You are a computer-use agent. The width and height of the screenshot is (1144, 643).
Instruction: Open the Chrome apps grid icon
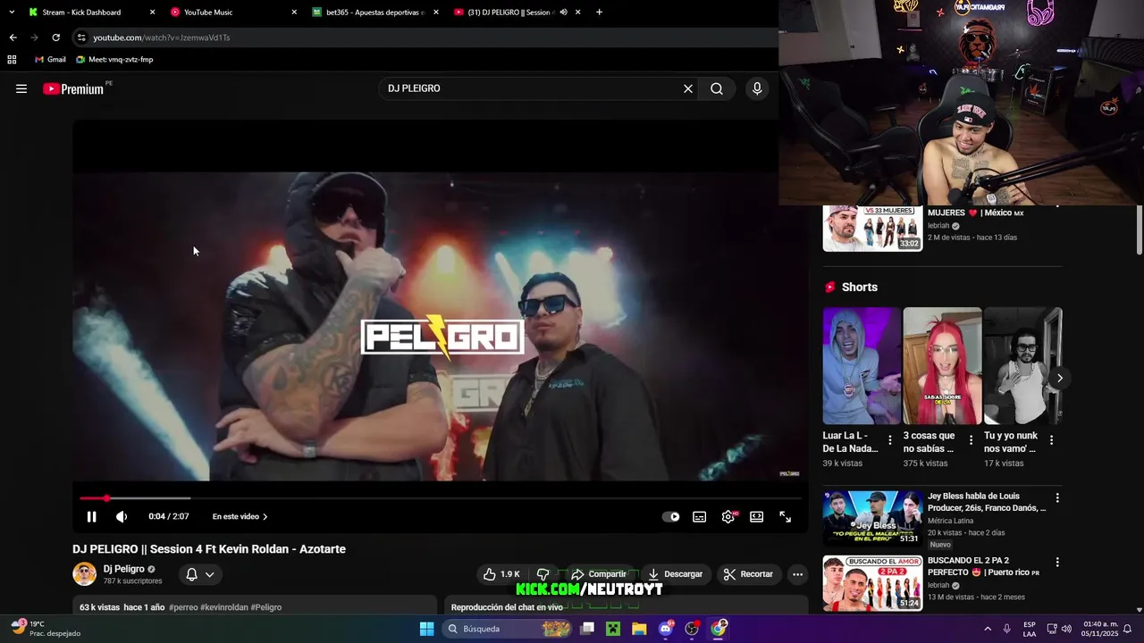pos(12,60)
